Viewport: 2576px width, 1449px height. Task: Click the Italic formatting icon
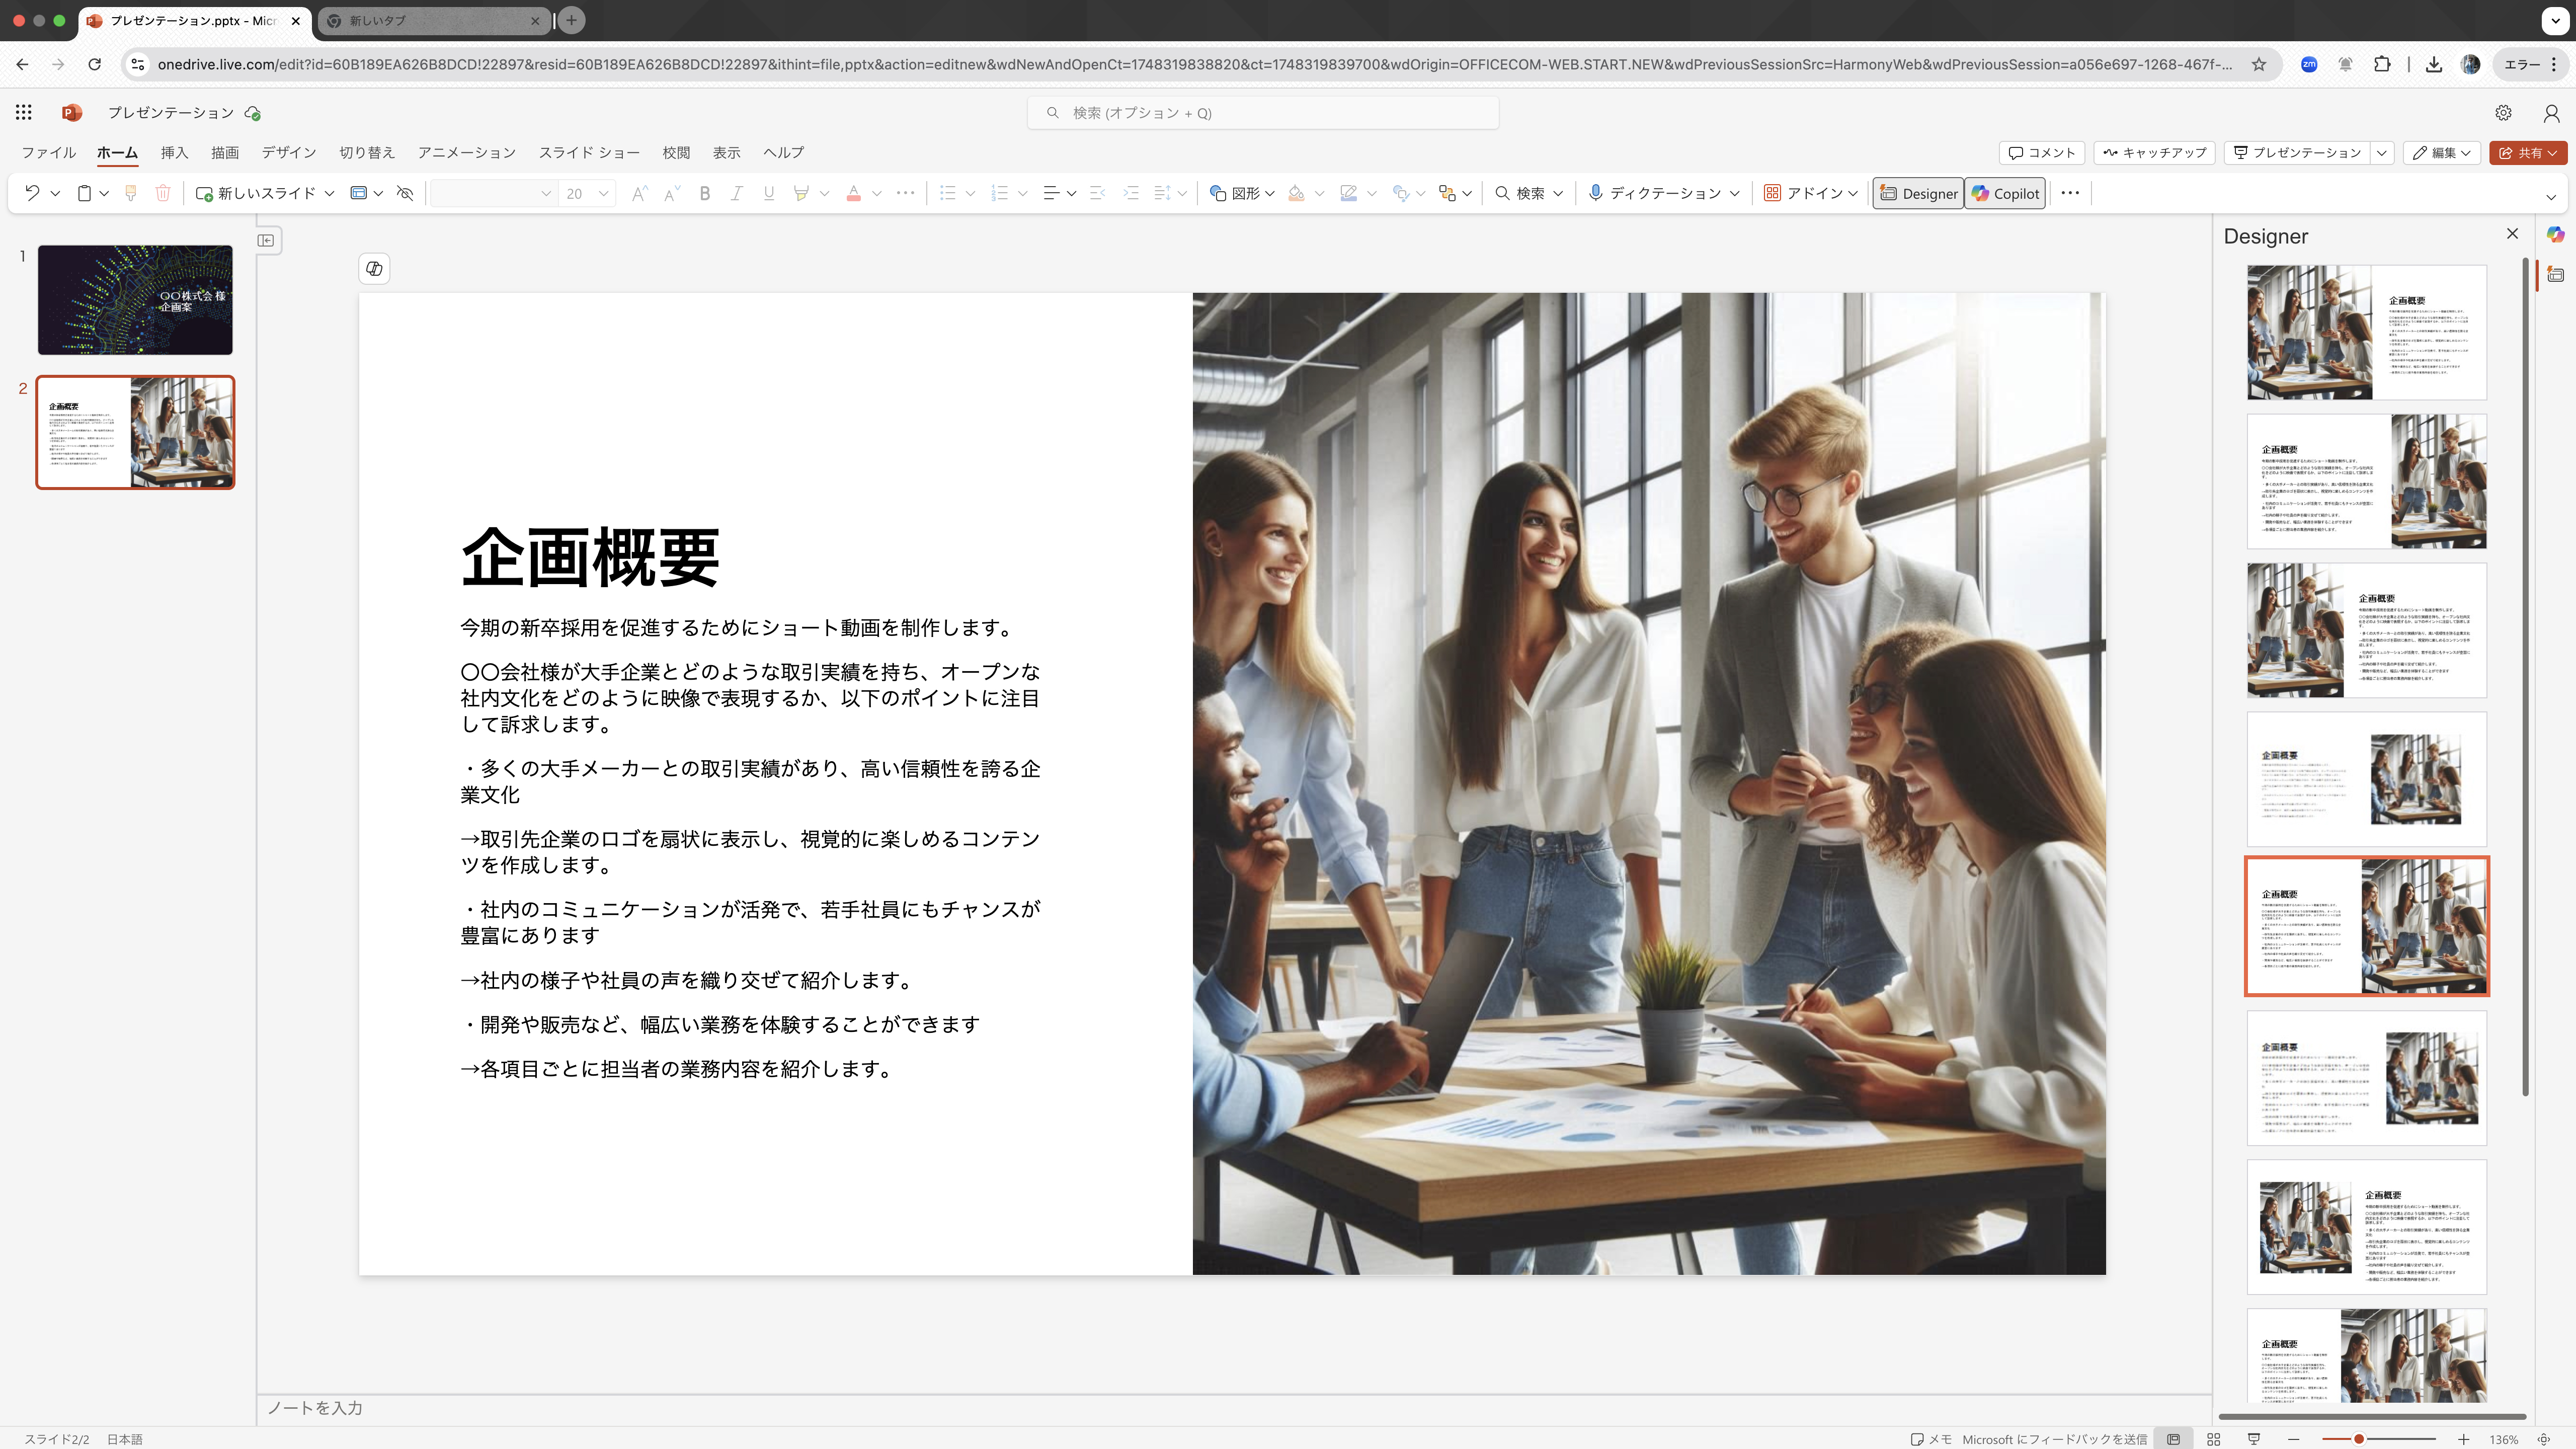click(x=737, y=193)
